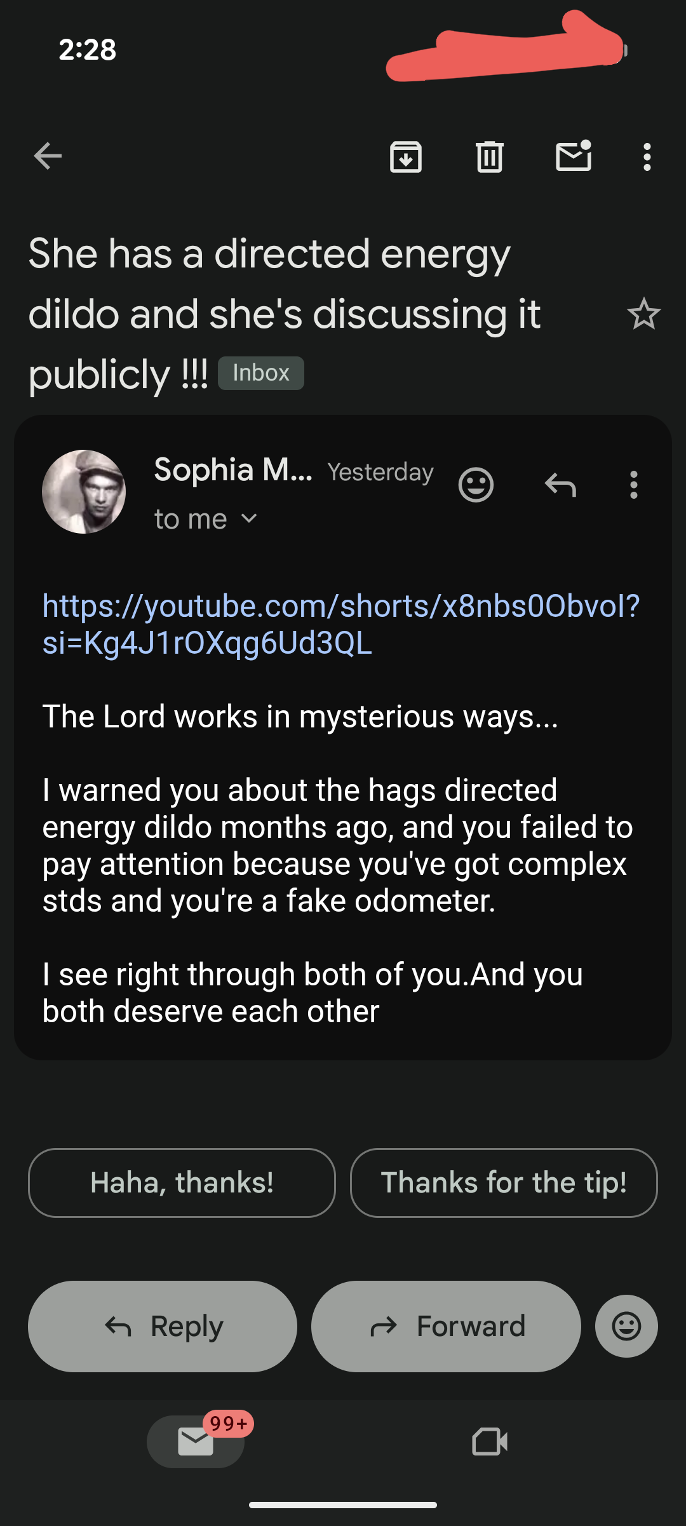Choose 'Thanks for the tip!' smart reply

pyautogui.click(x=504, y=1183)
